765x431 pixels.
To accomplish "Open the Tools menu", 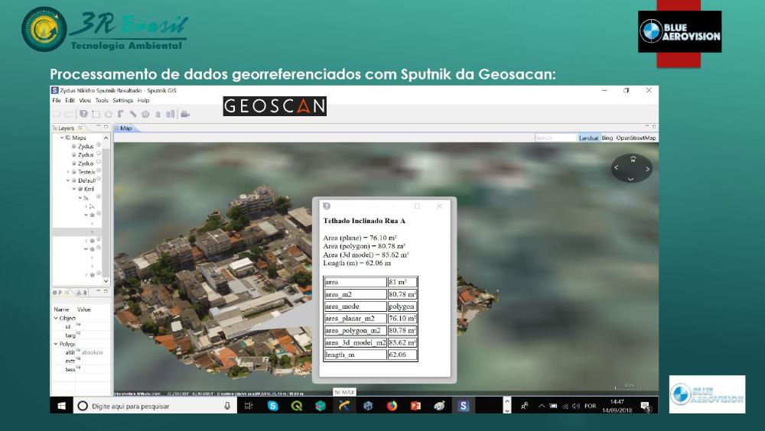I will tap(102, 100).
